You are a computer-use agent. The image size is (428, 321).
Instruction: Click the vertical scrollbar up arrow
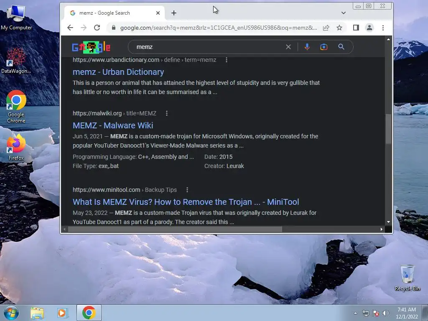tap(388, 39)
